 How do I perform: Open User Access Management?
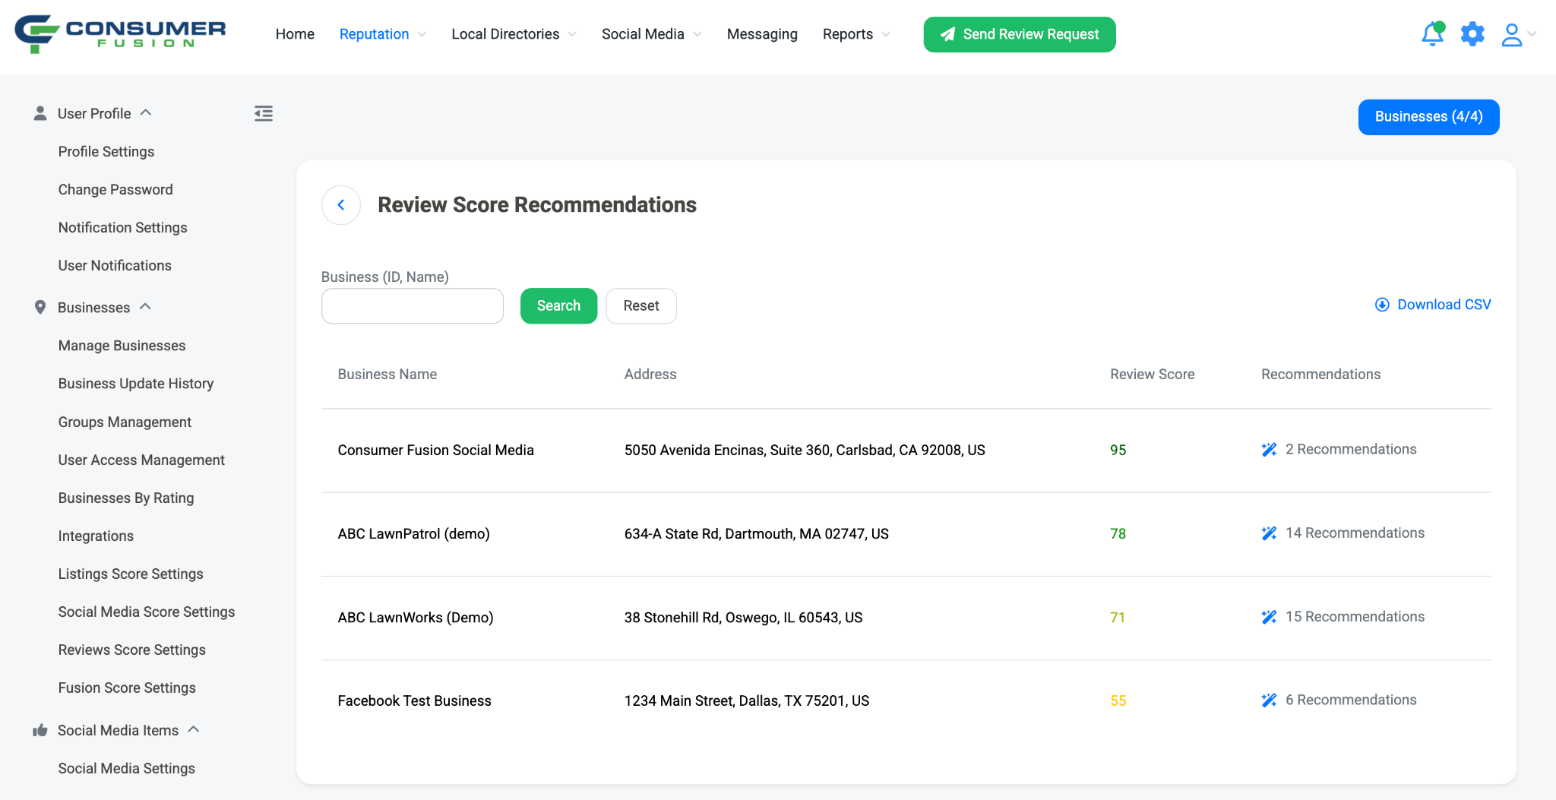(x=141, y=460)
